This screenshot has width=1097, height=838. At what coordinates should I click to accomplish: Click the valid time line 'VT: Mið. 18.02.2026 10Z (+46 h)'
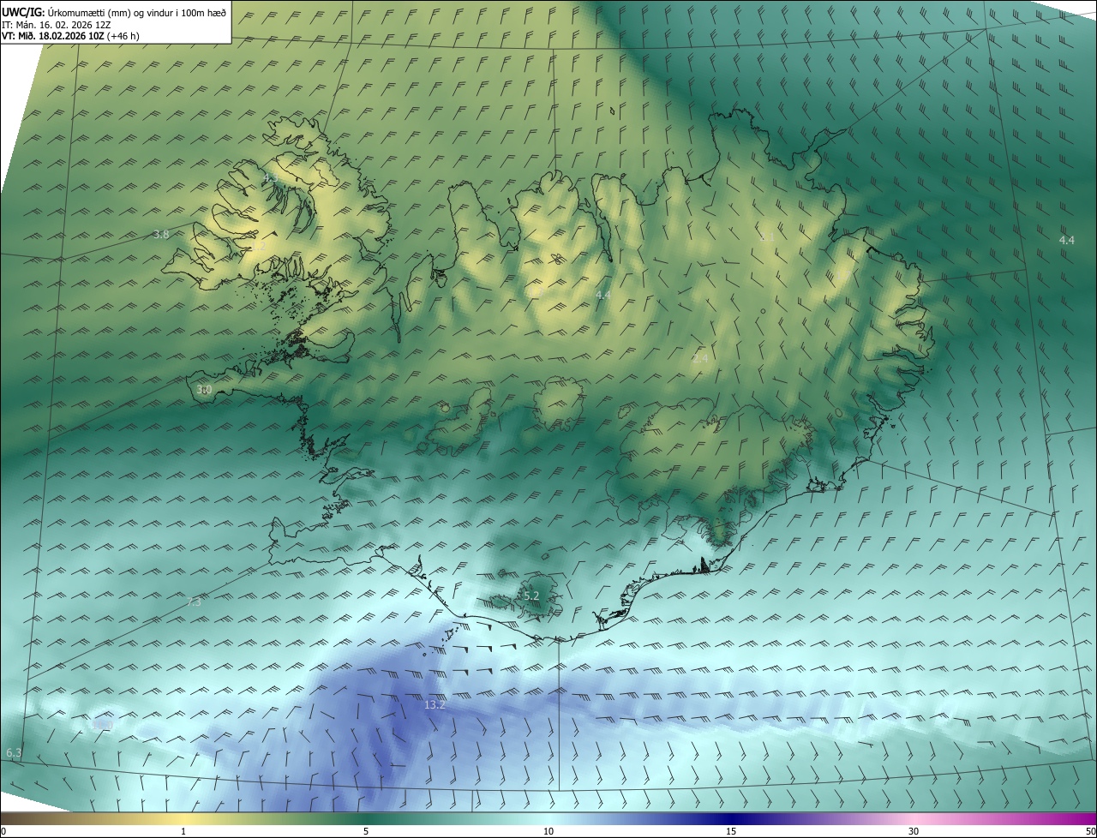point(70,36)
